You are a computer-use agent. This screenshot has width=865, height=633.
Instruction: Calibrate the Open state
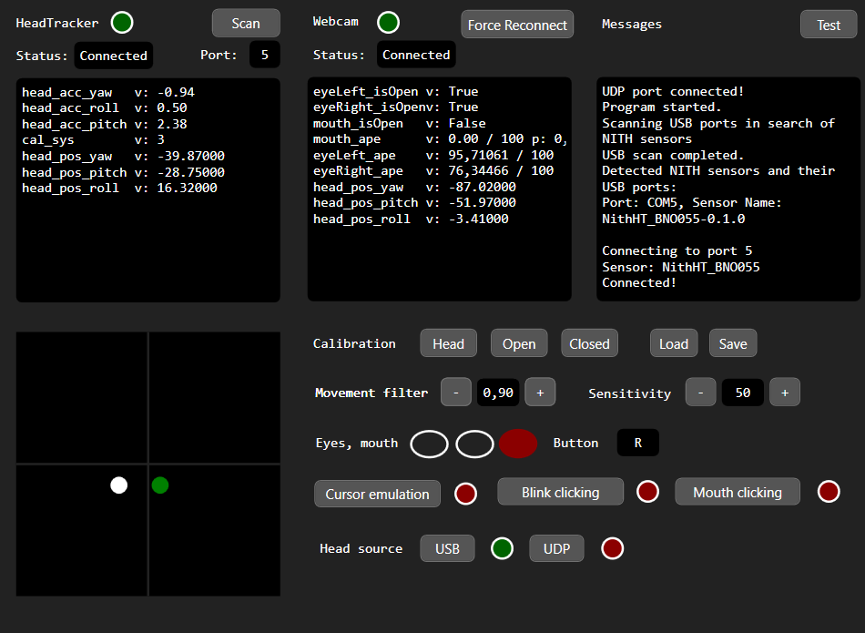pos(519,343)
